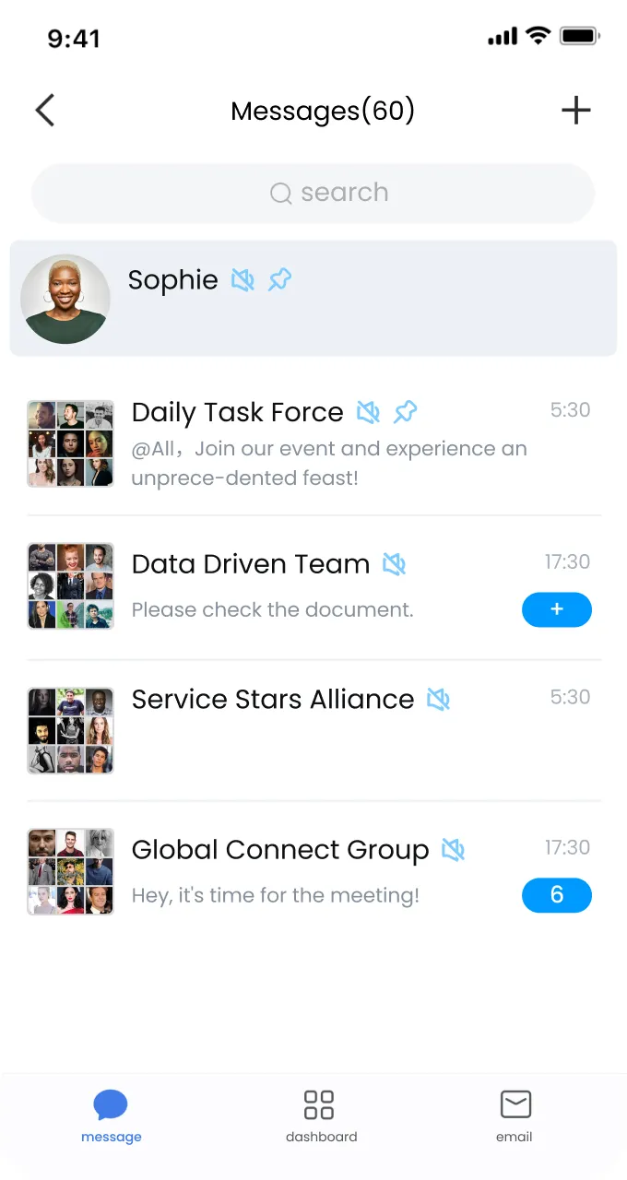Tap the message bubble icon
Image resolution: width=627 pixels, height=1180 pixels.
(111, 1104)
